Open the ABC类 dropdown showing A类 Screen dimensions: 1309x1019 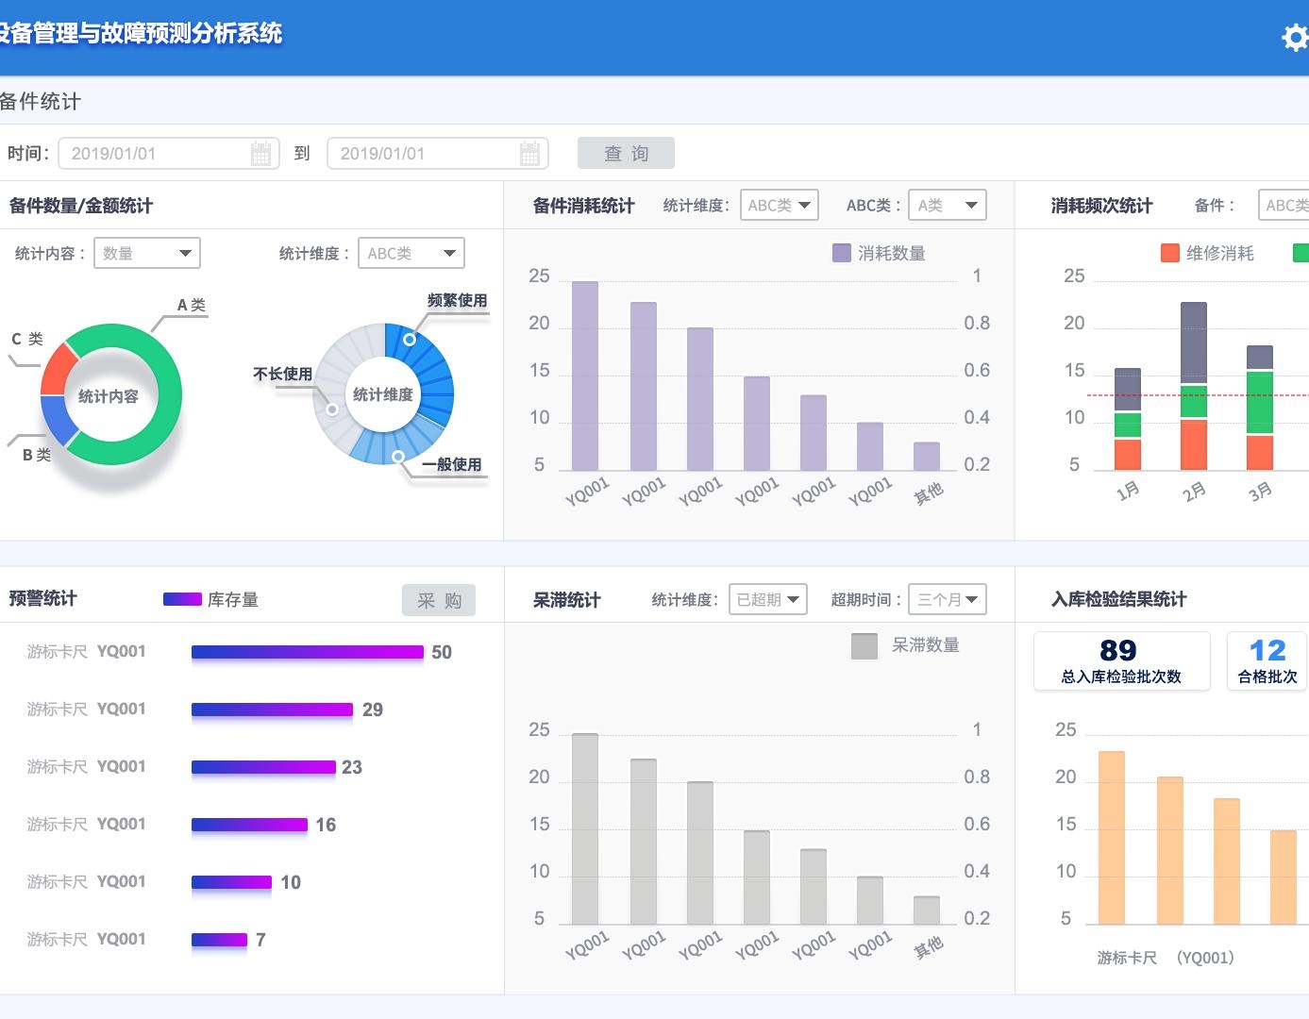click(947, 205)
